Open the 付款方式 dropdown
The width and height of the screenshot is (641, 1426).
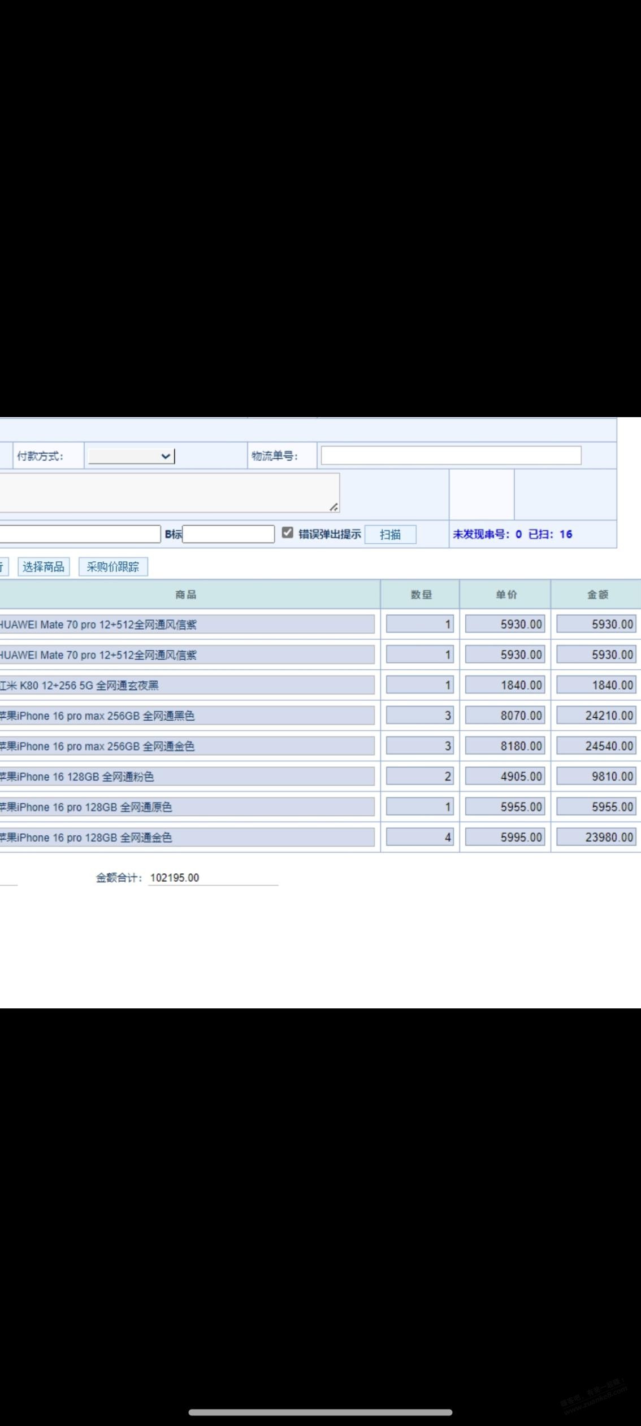tap(131, 456)
